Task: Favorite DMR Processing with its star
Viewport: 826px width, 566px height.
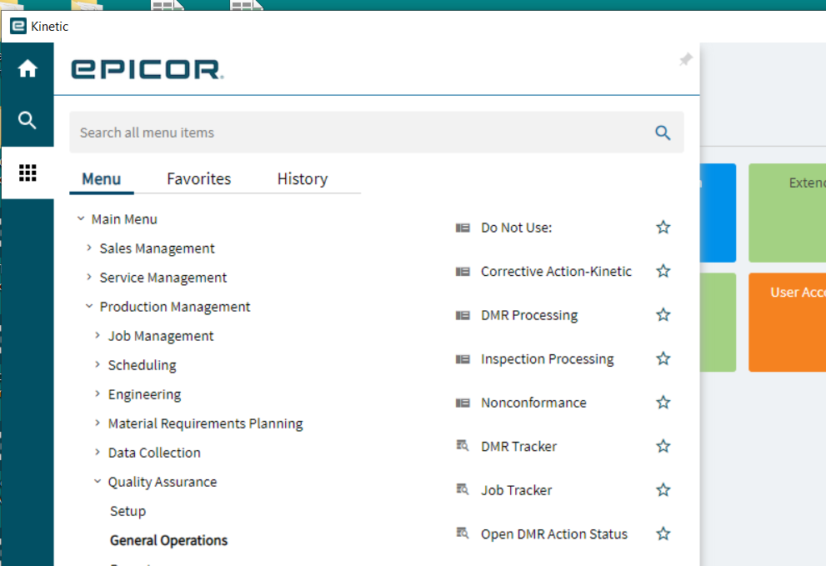Action: [x=663, y=314]
